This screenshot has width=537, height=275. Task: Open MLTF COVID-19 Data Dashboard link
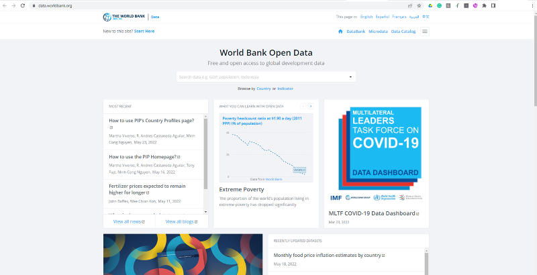point(374,213)
